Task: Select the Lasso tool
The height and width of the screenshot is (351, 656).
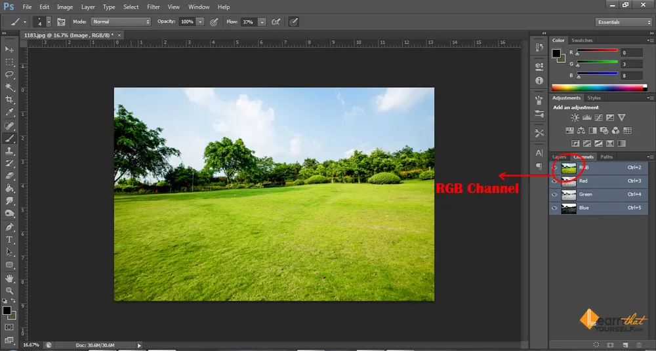Action: point(9,75)
